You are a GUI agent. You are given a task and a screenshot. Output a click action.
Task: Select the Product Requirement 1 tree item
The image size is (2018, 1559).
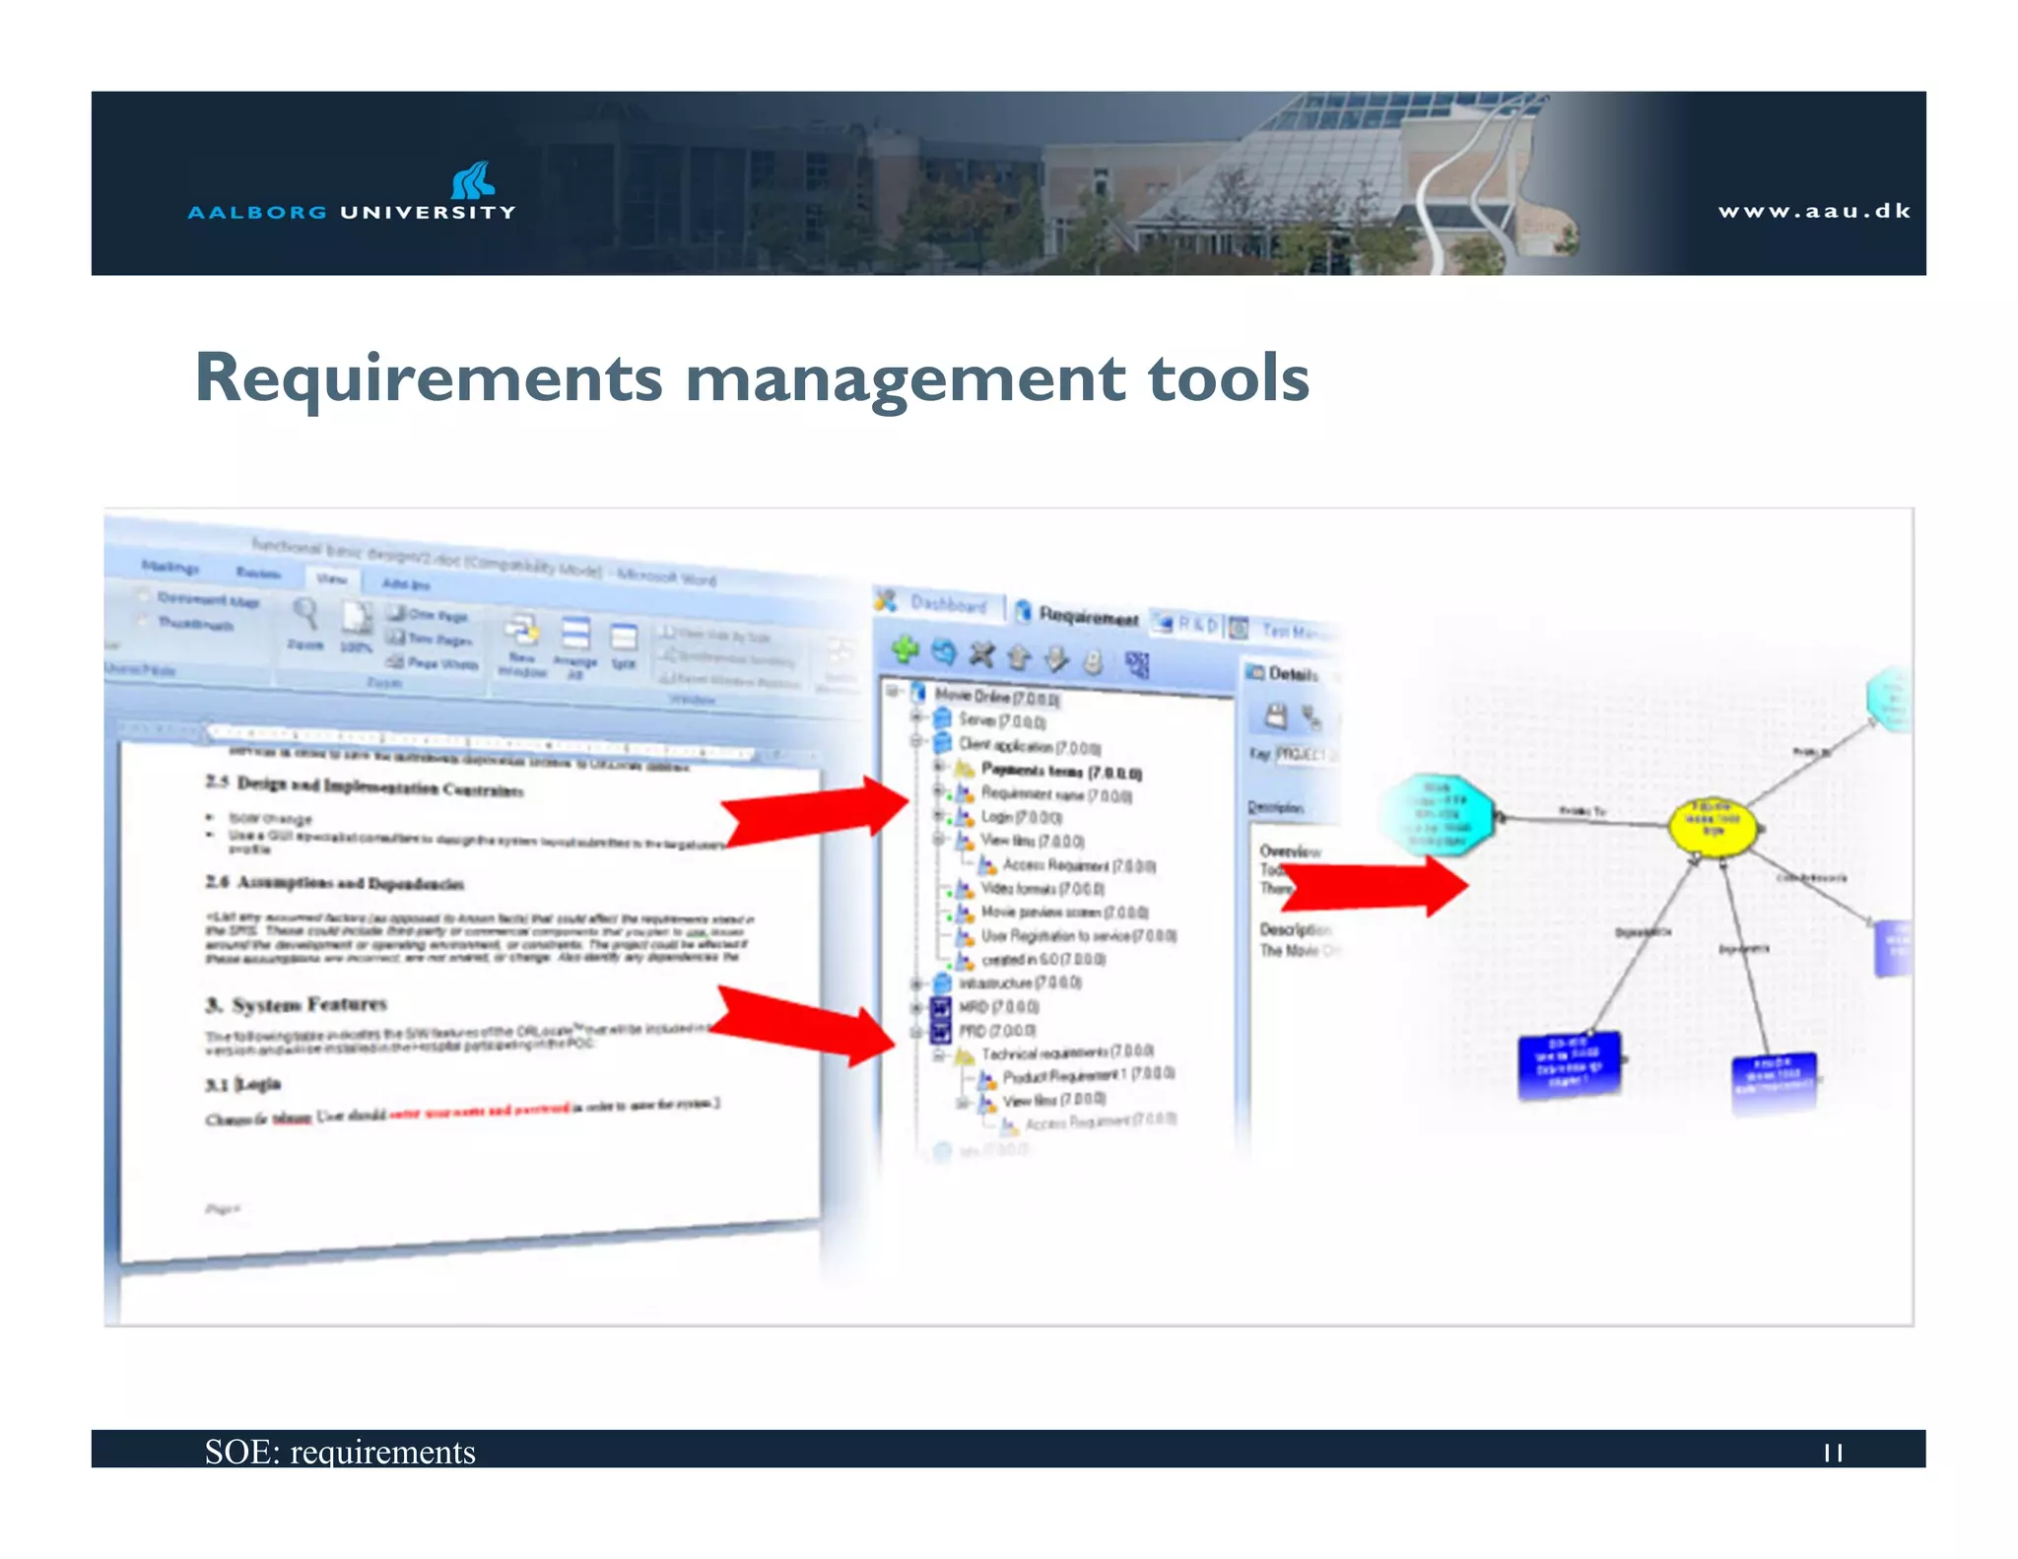point(1089,1075)
